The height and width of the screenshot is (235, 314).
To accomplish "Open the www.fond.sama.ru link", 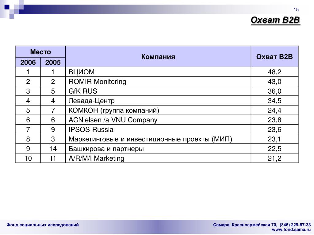I will tap(291, 229).
